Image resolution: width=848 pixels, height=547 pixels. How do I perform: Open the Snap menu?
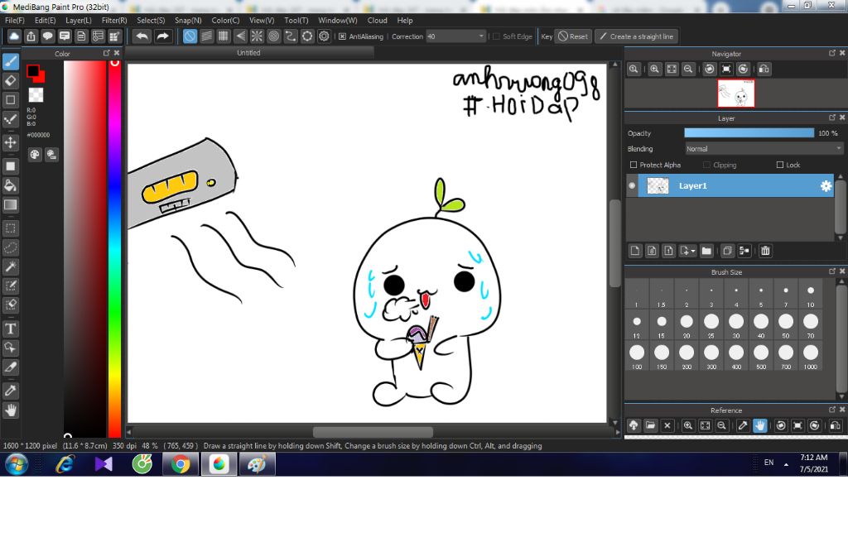[x=188, y=20]
